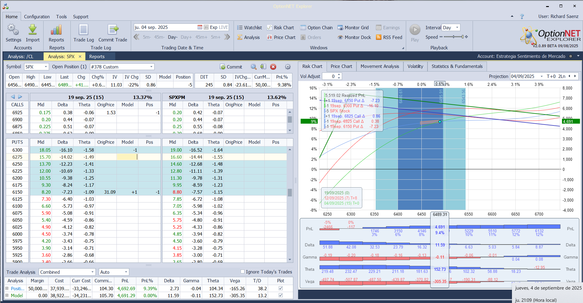Expand the Position row in Trade Analysis
This screenshot has height=303, width=583.
point(7,288)
